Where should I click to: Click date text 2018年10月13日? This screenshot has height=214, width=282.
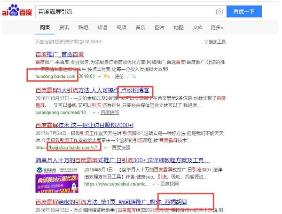coord(52,210)
